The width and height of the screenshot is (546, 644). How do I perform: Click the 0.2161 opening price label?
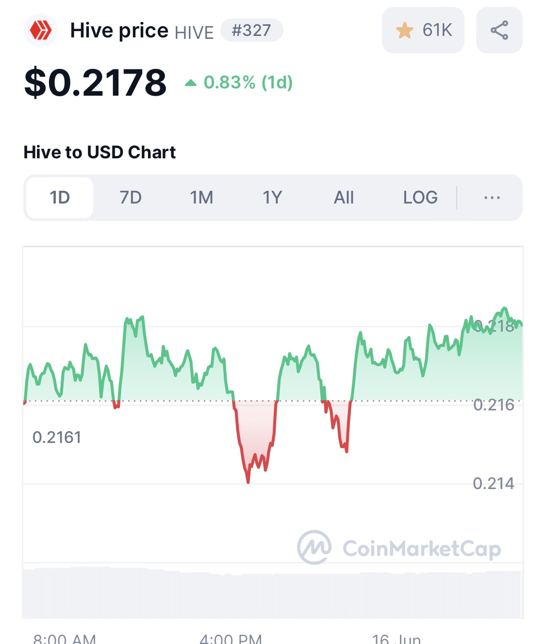57,438
